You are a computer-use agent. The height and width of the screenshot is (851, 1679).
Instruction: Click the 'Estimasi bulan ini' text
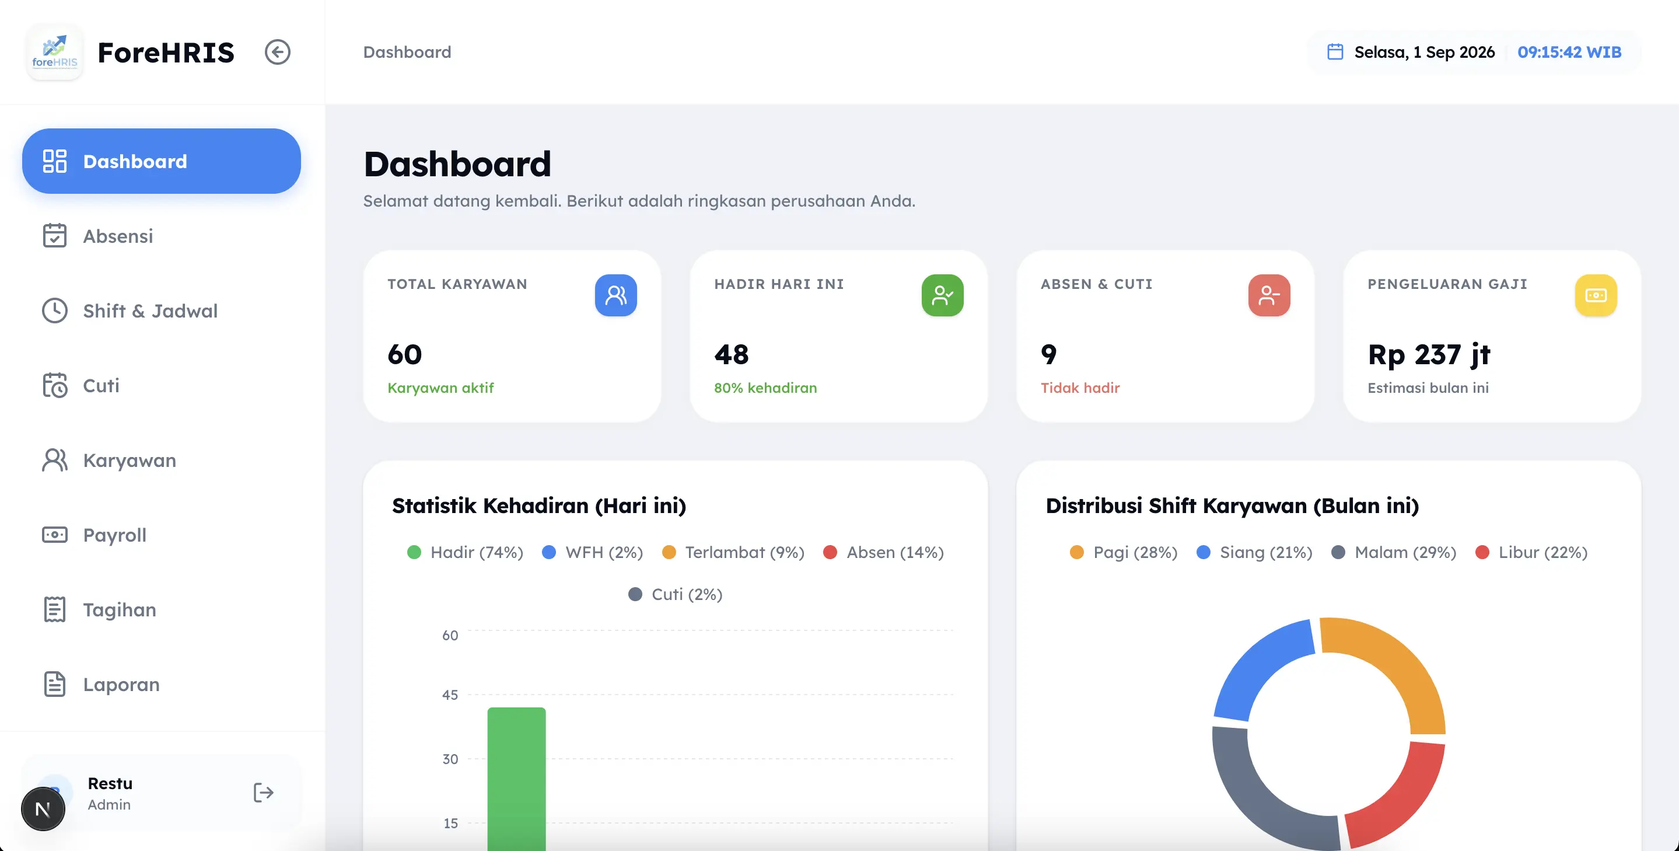click(1428, 388)
